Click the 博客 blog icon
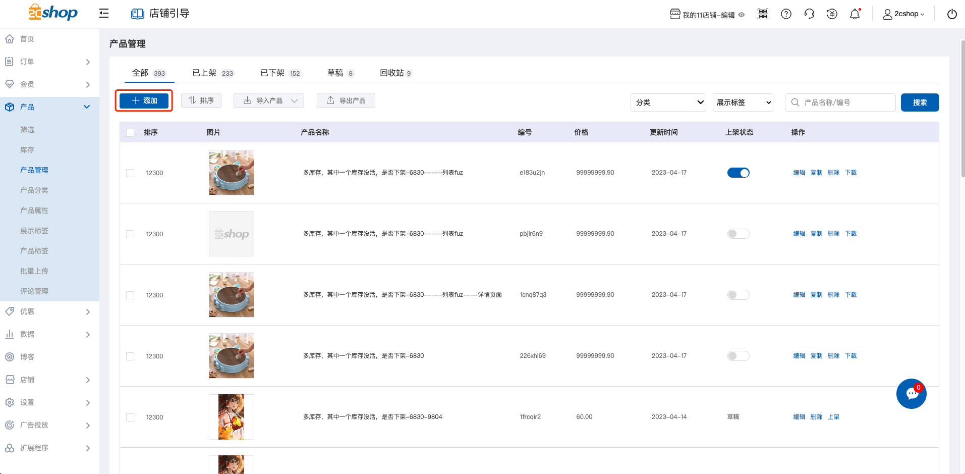This screenshot has height=474, width=965. tap(10, 357)
